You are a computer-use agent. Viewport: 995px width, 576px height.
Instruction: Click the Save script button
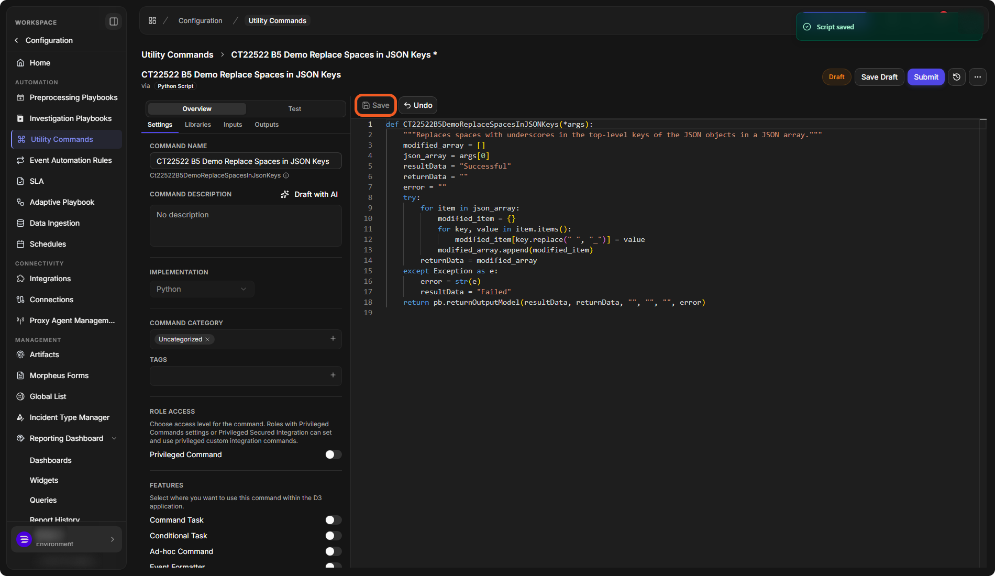click(375, 105)
